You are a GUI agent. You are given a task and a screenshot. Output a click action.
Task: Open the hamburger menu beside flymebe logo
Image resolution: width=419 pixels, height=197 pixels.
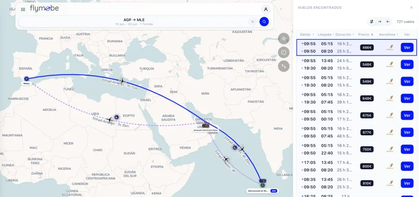[23, 9]
